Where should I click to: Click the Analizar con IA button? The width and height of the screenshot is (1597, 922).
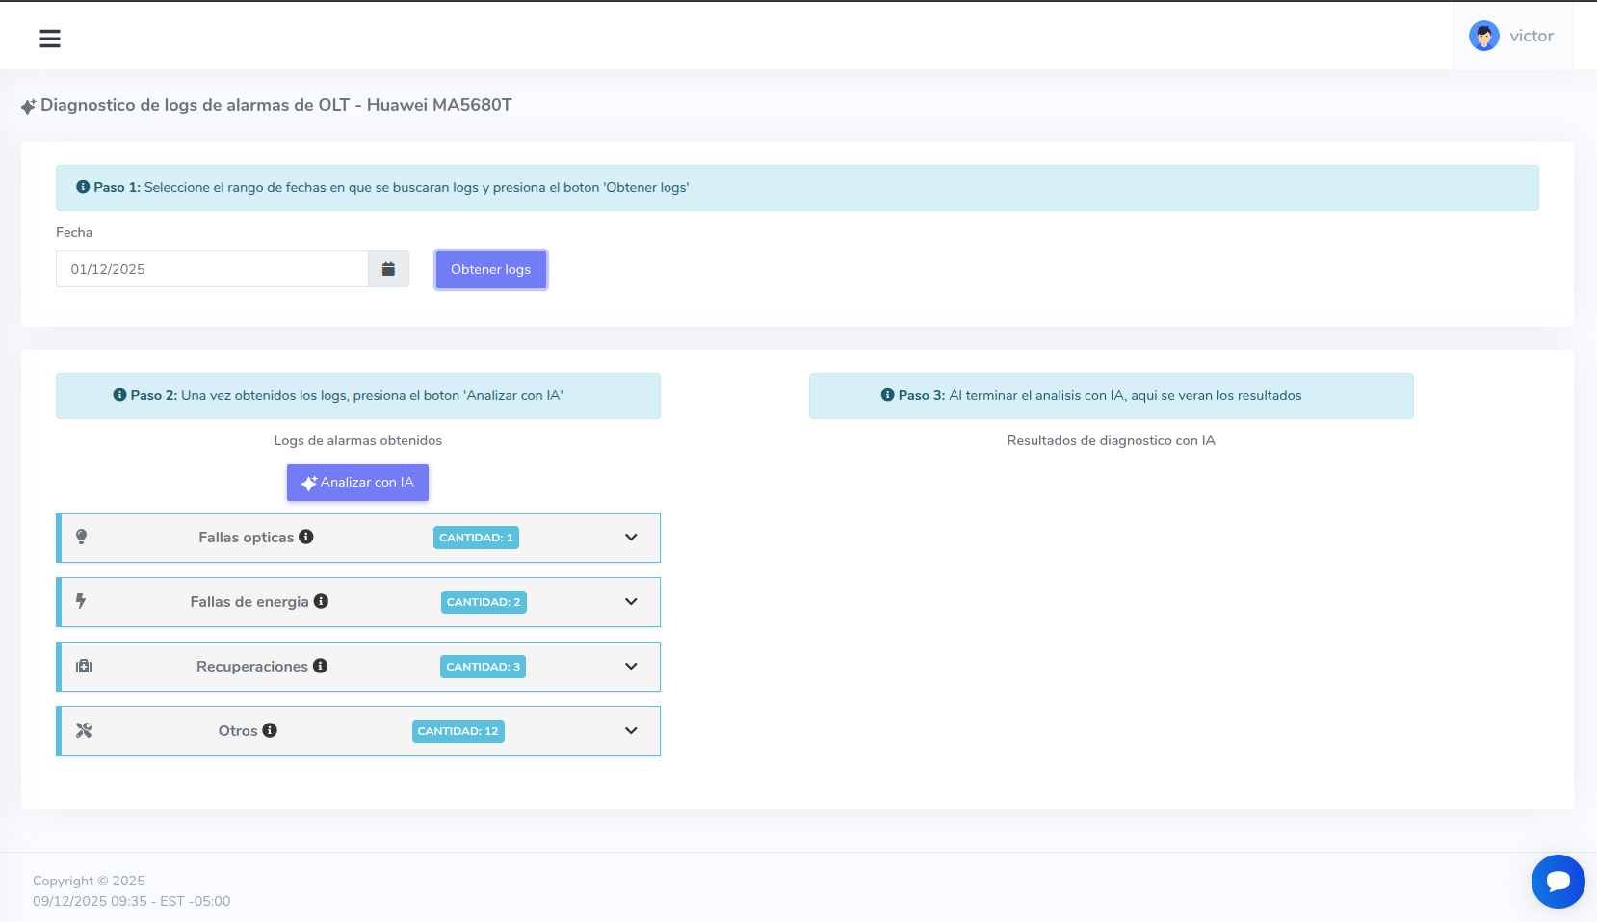point(357,483)
